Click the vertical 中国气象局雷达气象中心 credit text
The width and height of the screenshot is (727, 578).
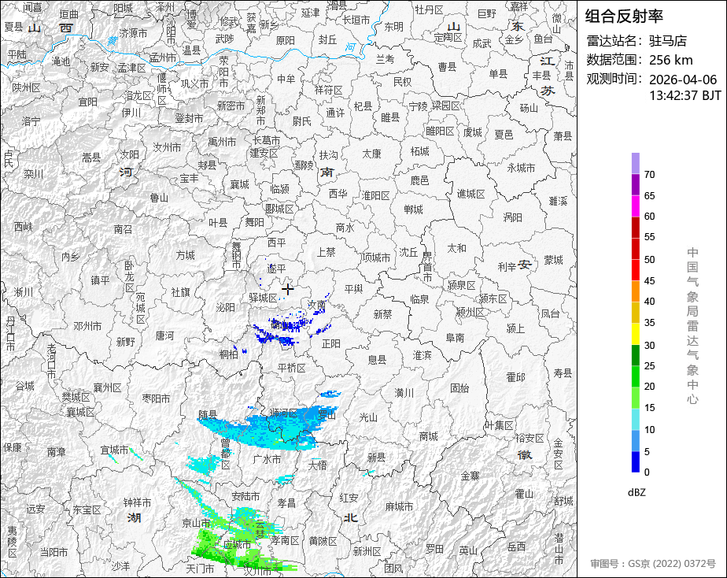(692, 326)
